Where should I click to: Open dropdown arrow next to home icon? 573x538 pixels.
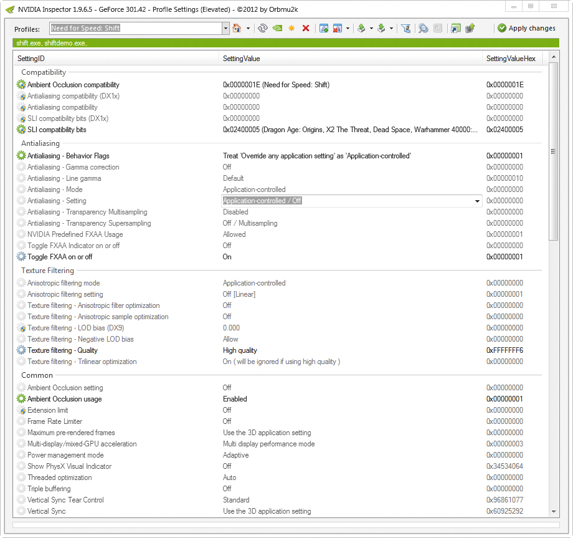pos(248,28)
